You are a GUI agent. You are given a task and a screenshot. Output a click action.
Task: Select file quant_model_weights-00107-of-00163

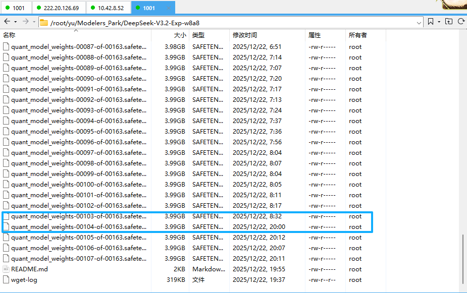point(79,259)
